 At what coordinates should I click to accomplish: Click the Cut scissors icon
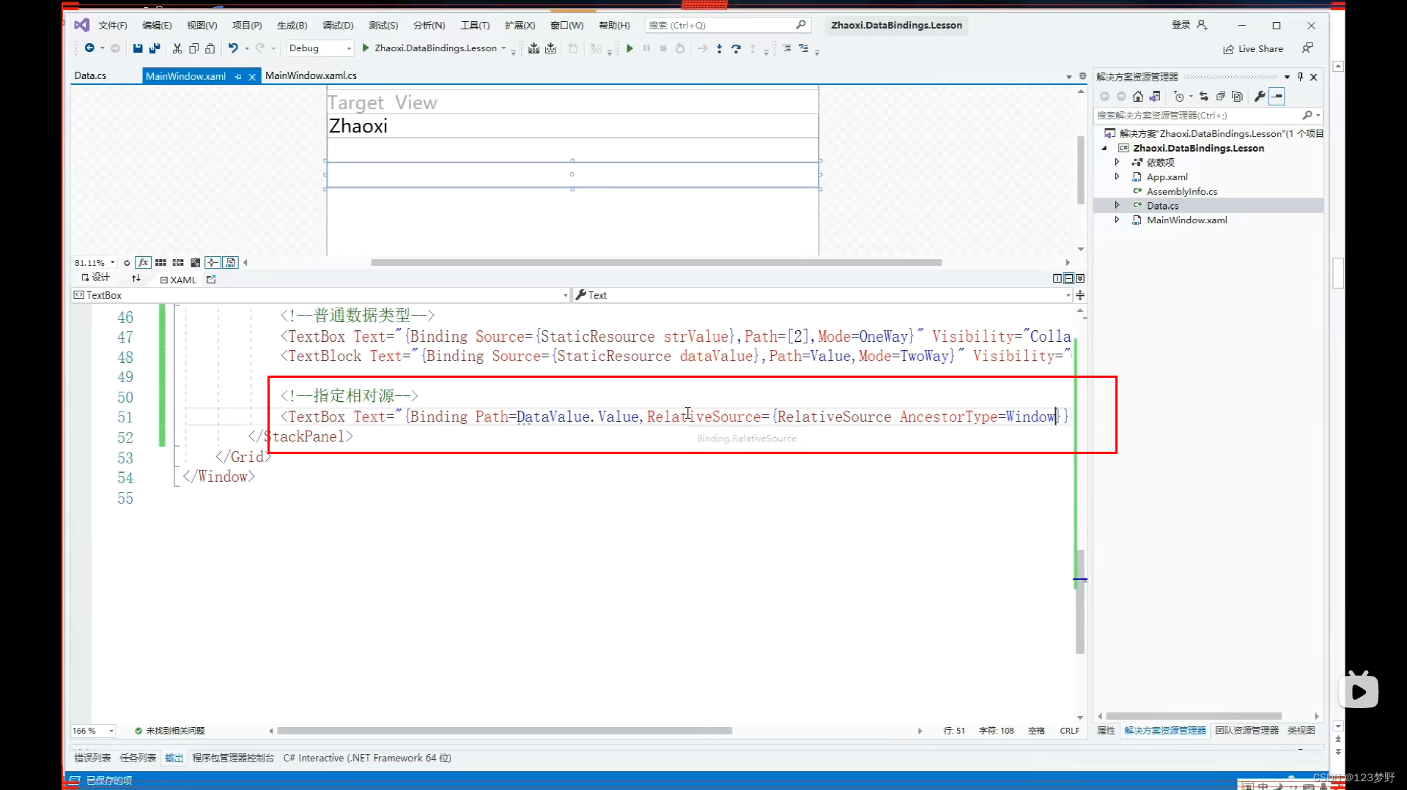177,48
